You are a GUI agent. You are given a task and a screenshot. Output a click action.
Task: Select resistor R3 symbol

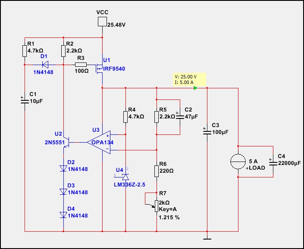(x=81, y=65)
